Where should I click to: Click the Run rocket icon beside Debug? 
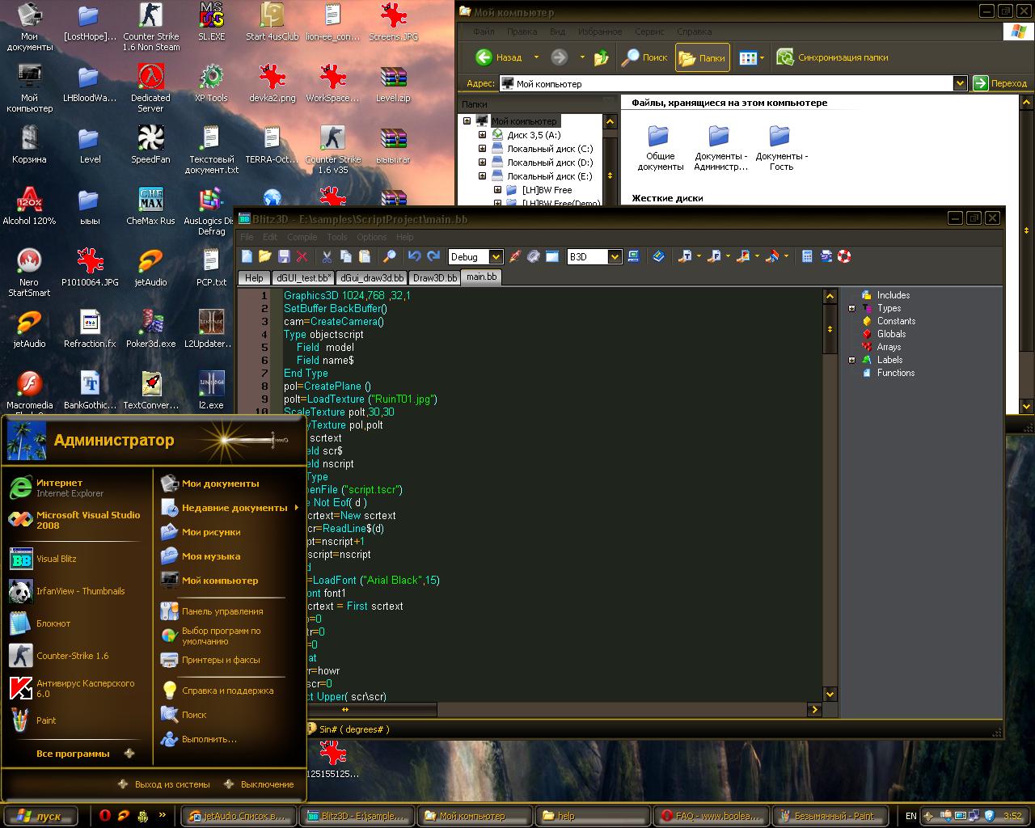pos(515,256)
